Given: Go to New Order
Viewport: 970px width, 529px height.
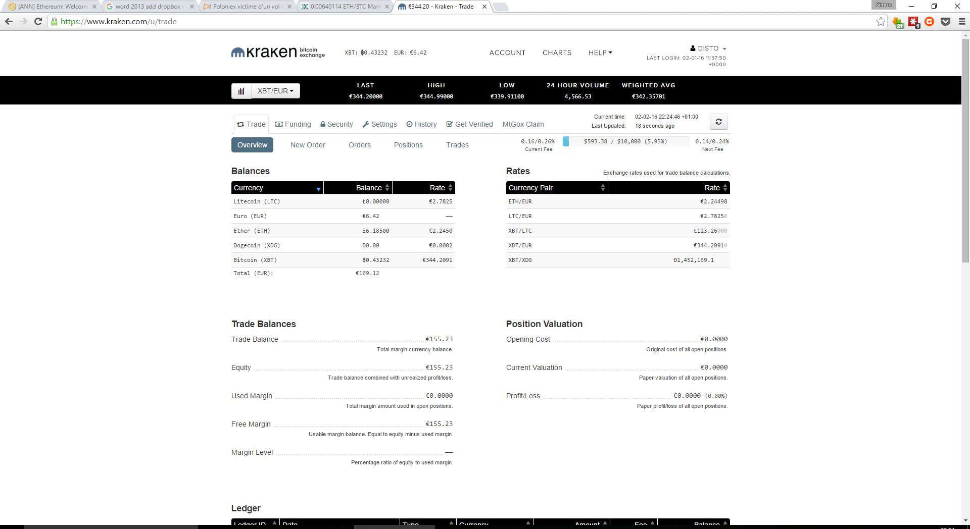Looking at the screenshot, I should coord(308,145).
